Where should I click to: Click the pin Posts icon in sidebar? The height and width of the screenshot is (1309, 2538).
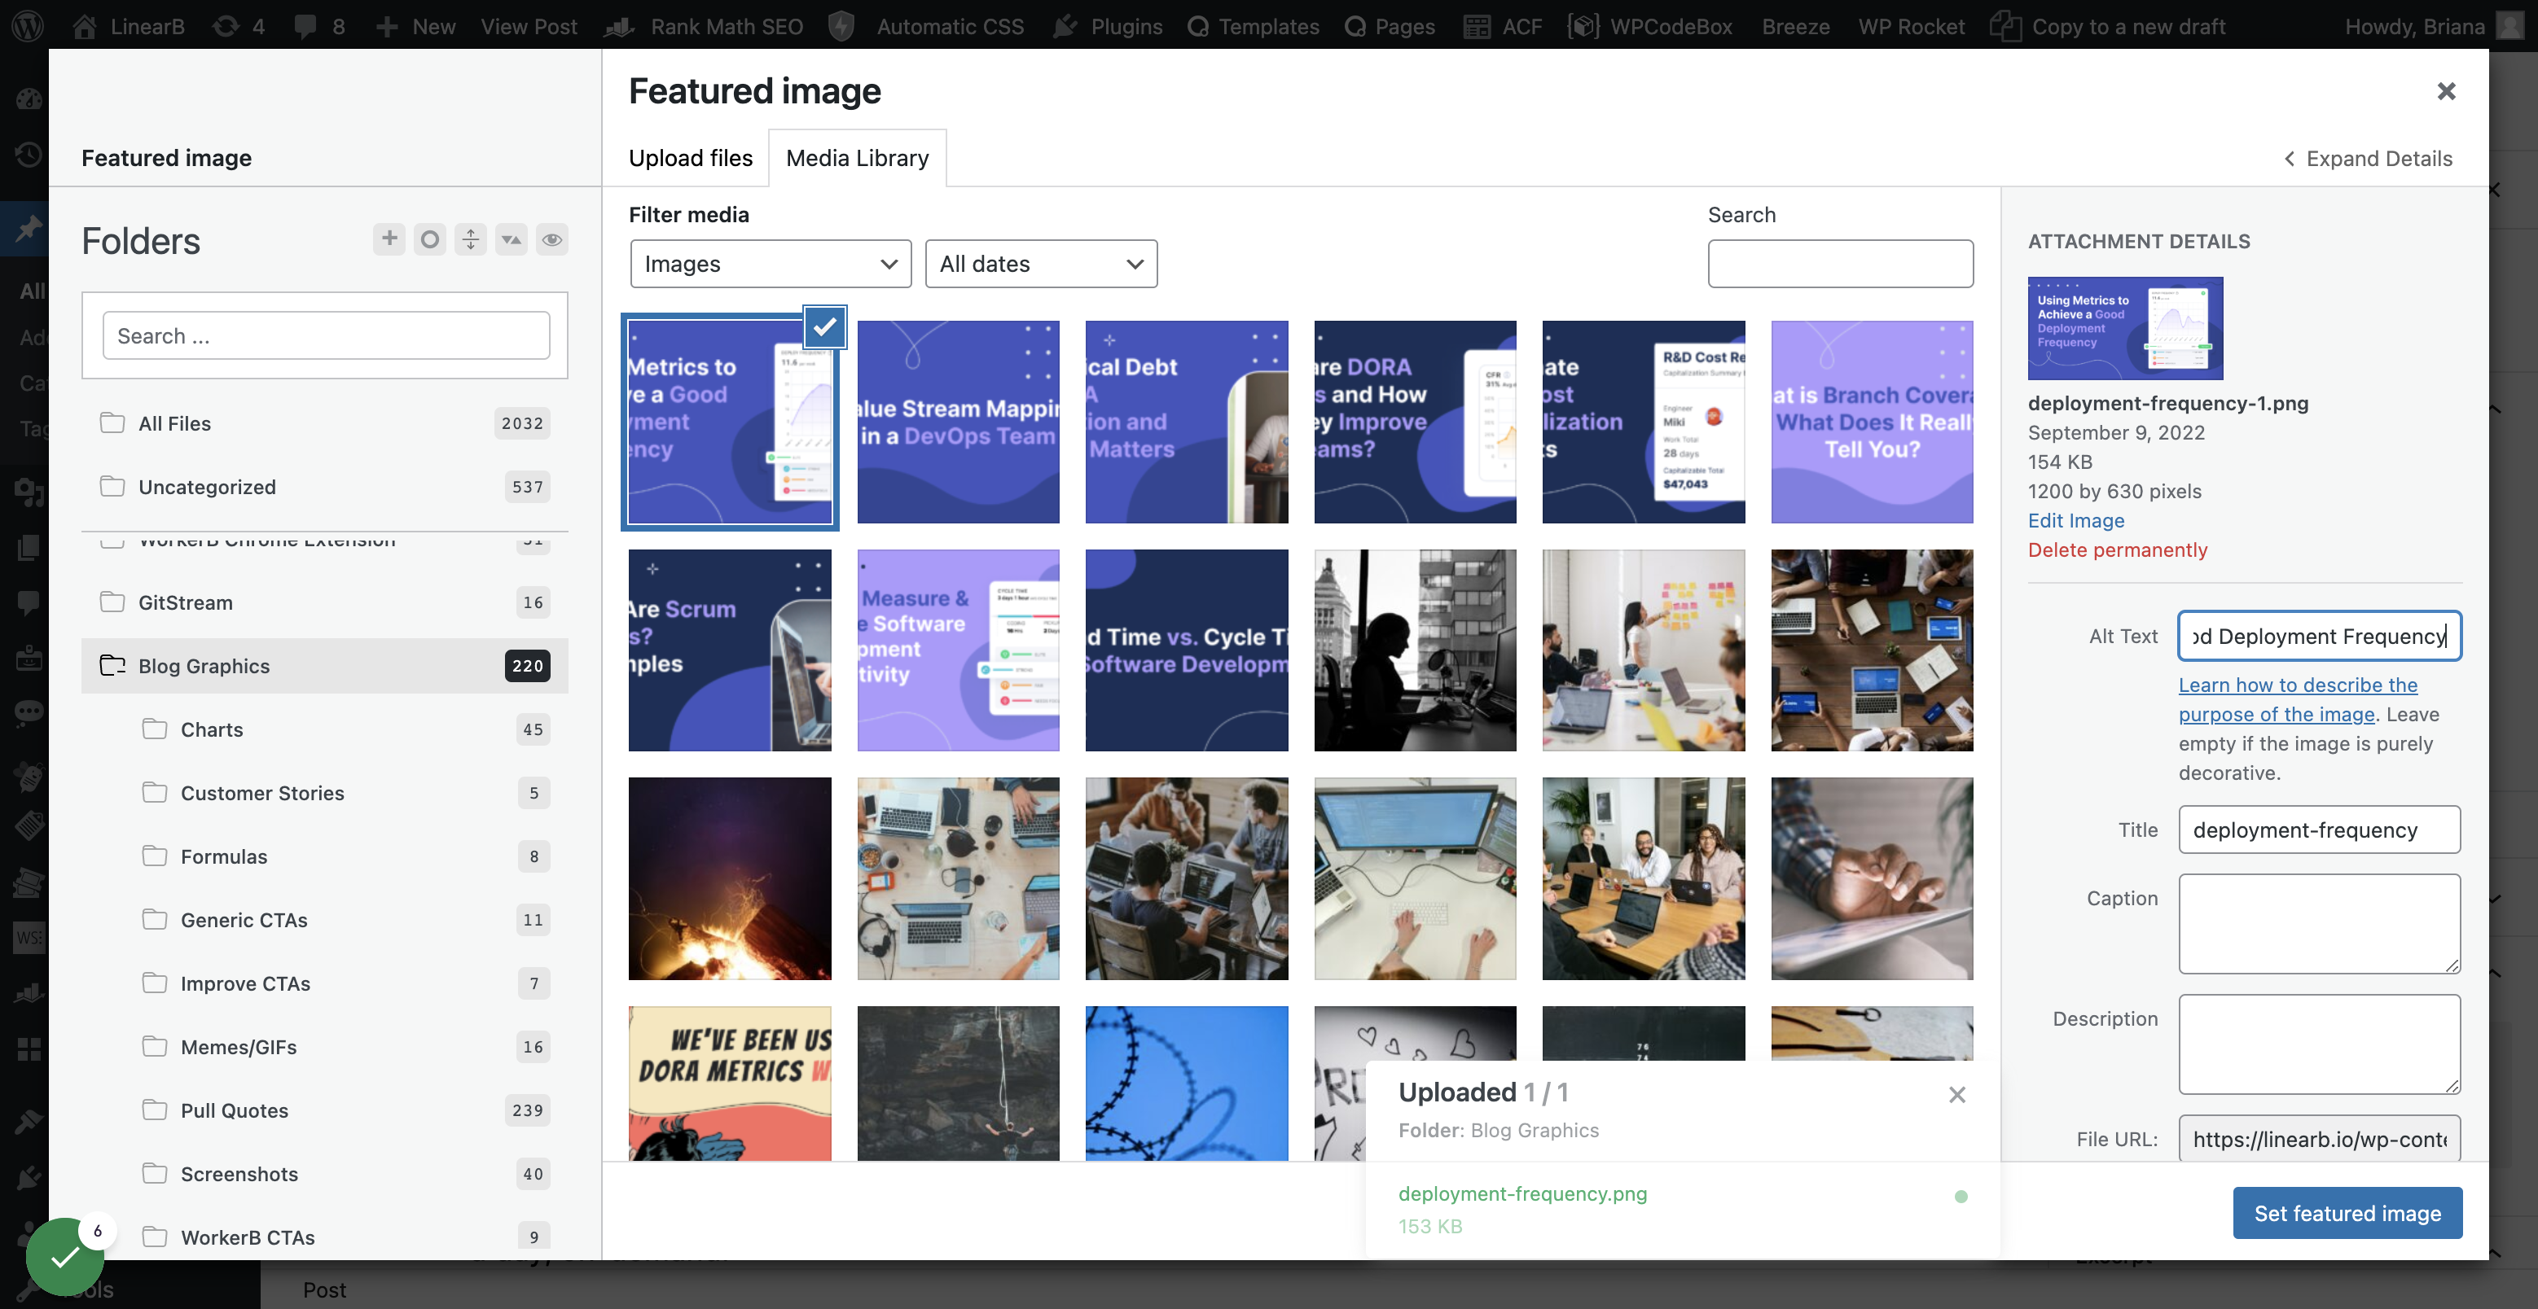tap(28, 229)
